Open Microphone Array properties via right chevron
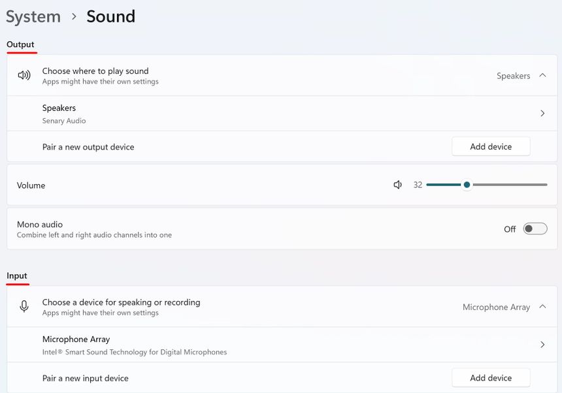This screenshot has width=562, height=393. tap(542, 345)
